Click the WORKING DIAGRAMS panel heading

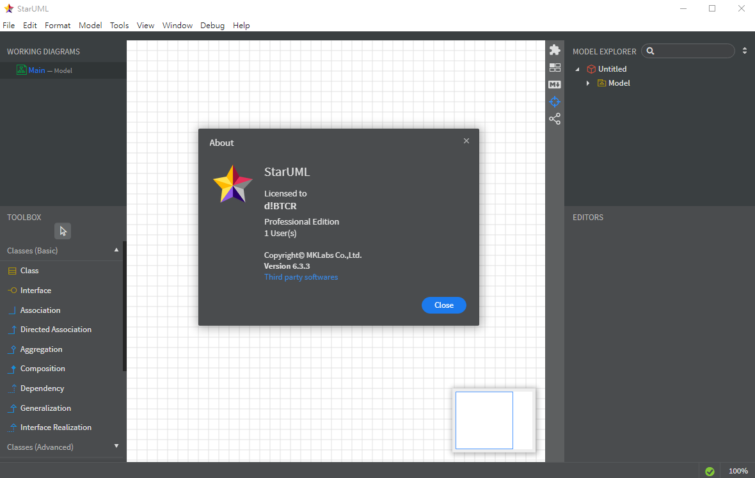[44, 51]
